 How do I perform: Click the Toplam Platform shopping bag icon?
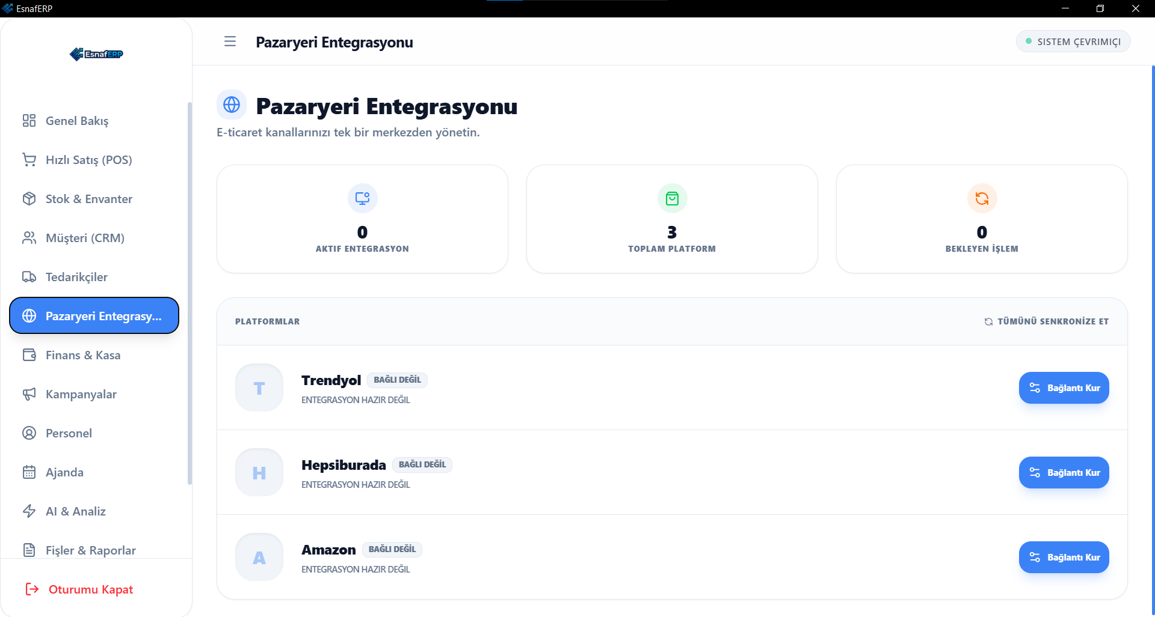pos(672,198)
